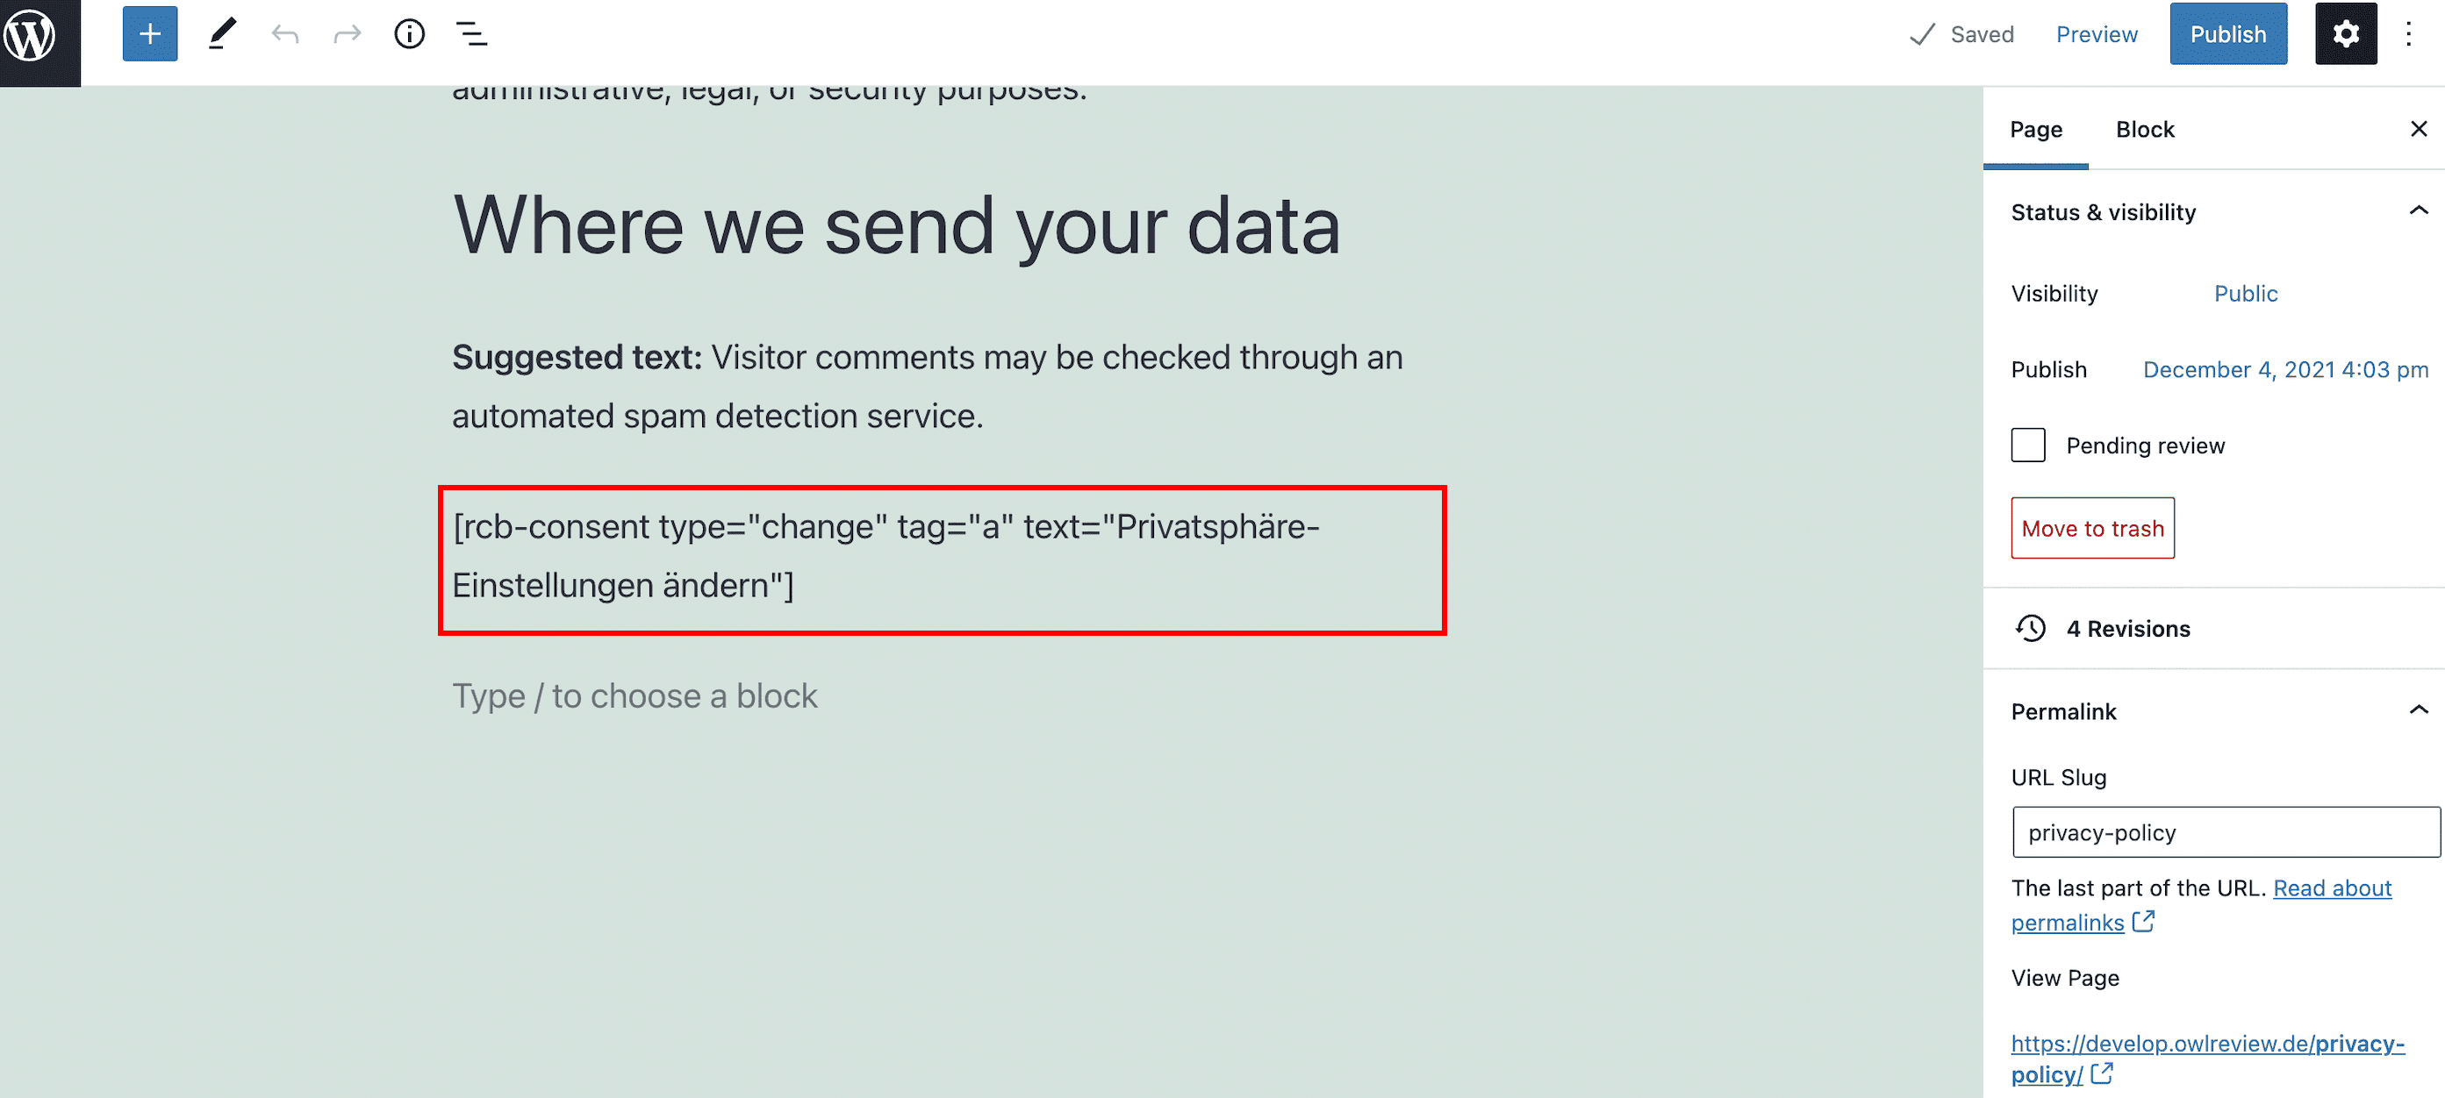The width and height of the screenshot is (2445, 1098).
Task: Open the privacy-policy page link
Action: click(x=2207, y=1059)
